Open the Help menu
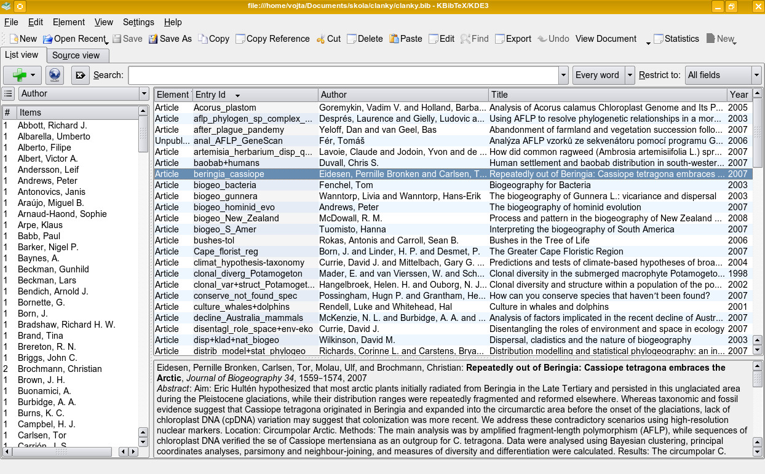Image resolution: width=765 pixels, height=474 pixels. click(173, 22)
